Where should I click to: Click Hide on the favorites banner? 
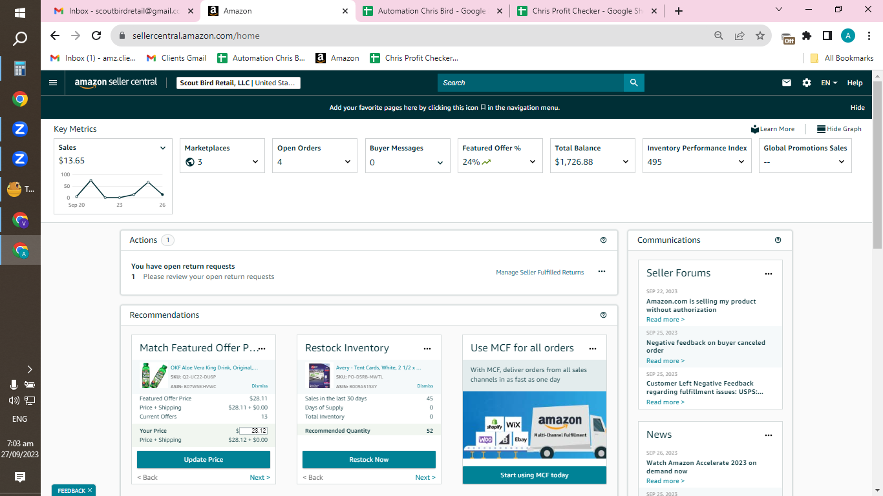pos(857,108)
